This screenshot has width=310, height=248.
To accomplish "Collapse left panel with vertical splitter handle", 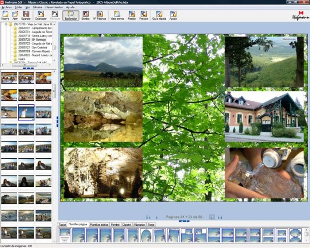I will tap(57, 122).
